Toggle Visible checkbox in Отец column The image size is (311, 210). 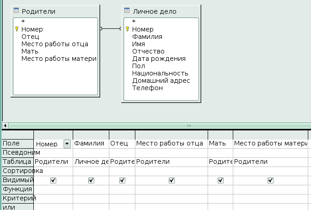point(122,180)
